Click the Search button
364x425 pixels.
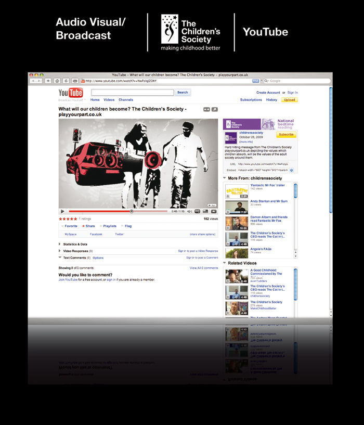click(183, 93)
